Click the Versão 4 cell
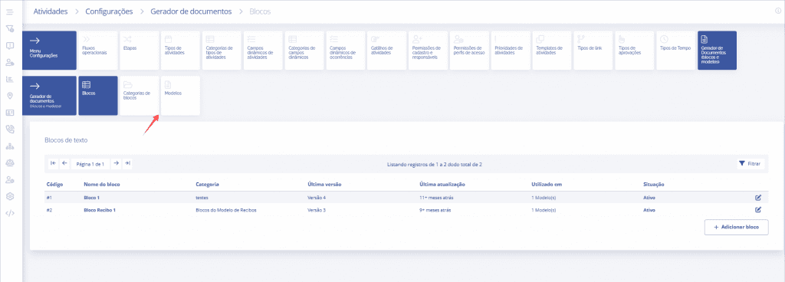The height and width of the screenshot is (282, 785). click(x=317, y=198)
